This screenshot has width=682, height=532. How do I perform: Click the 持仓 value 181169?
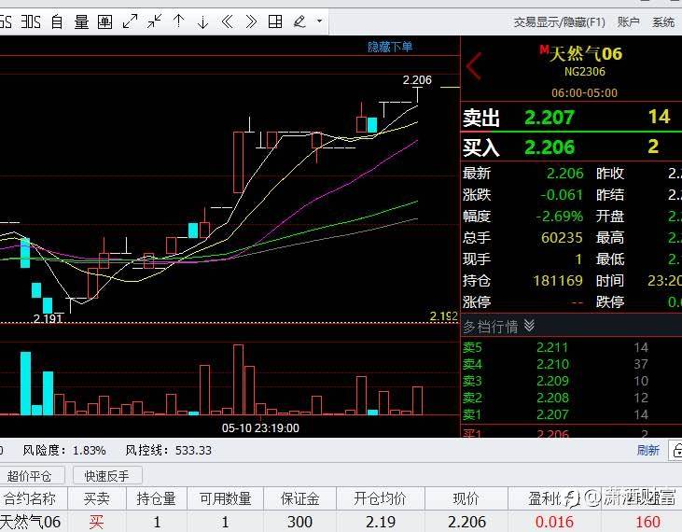(558, 281)
